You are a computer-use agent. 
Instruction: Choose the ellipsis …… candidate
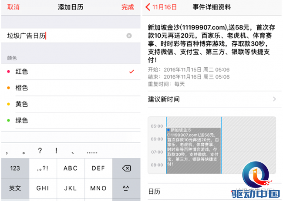(x=92, y=152)
